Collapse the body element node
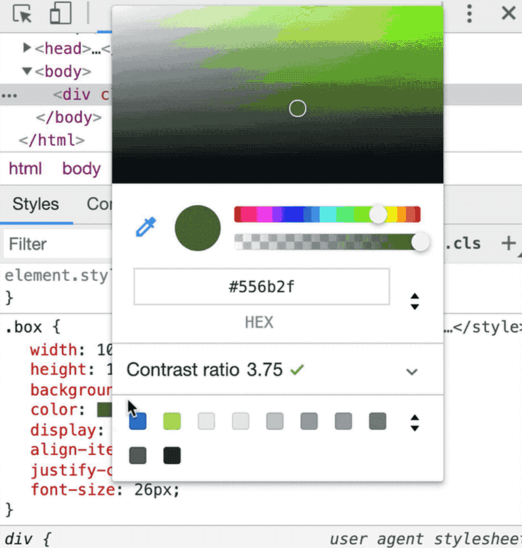This screenshot has height=548, width=522. 27,71
